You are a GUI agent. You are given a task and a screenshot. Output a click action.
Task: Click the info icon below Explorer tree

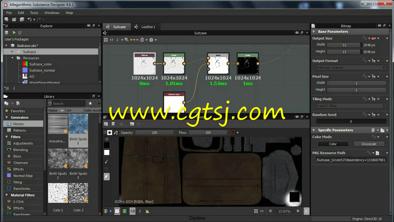click(14, 88)
